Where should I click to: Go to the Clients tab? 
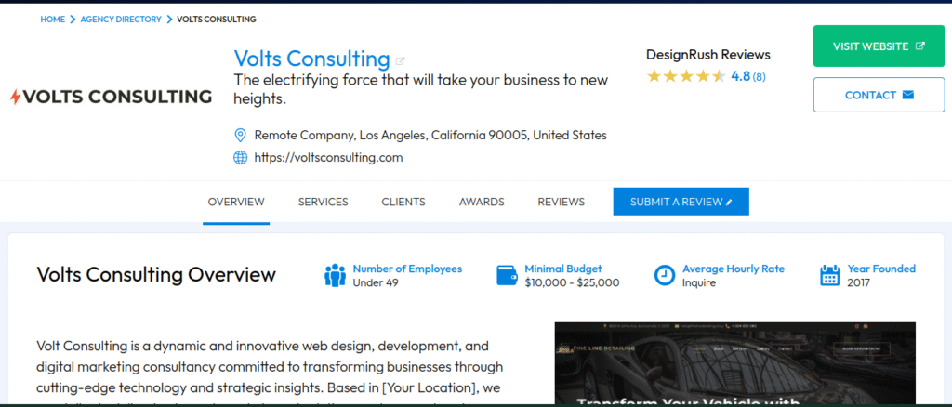tap(403, 202)
